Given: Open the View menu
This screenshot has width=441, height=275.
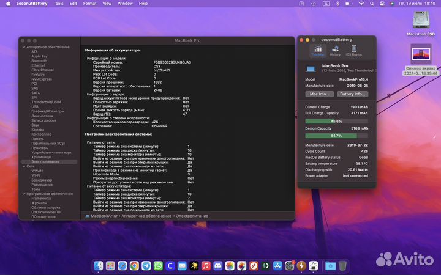Looking at the screenshot, I should click(x=107, y=4).
